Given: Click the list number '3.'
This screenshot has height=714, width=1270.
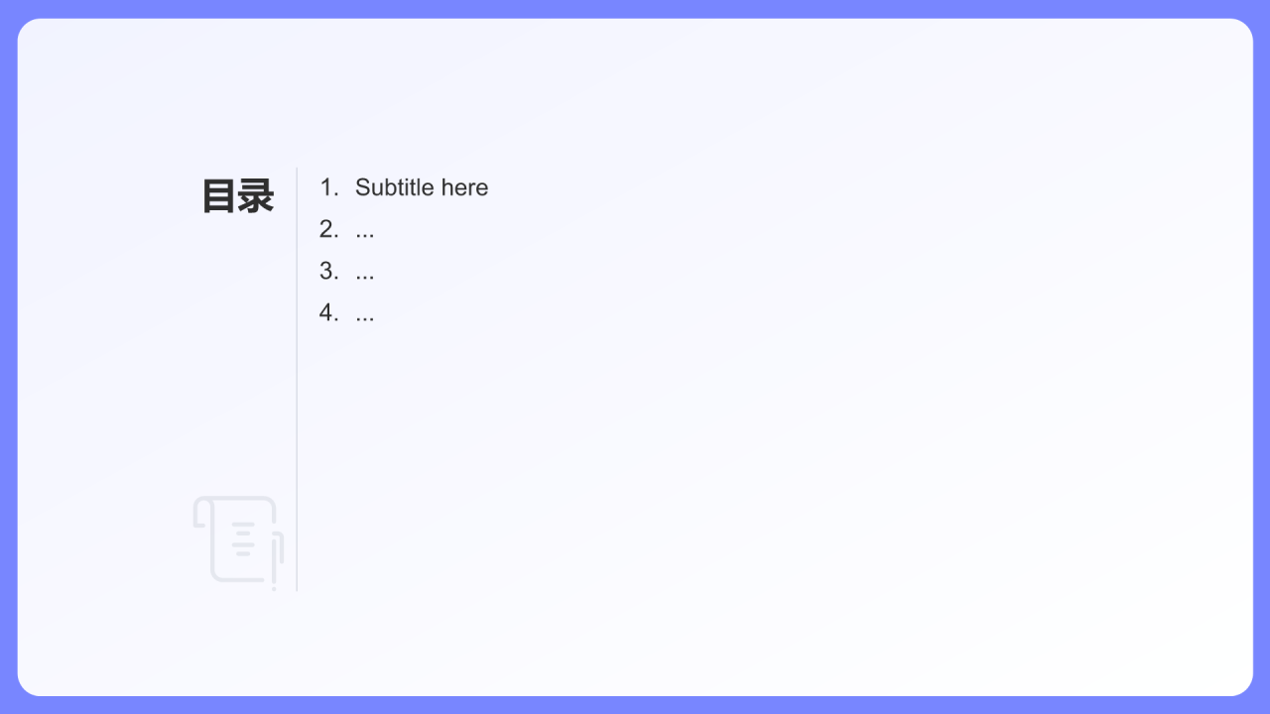Looking at the screenshot, I should [x=329, y=271].
